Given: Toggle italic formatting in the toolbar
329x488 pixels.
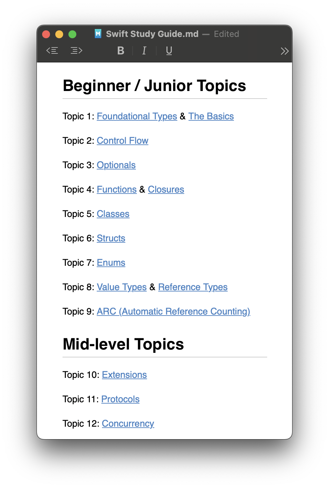Looking at the screenshot, I should (x=144, y=51).
